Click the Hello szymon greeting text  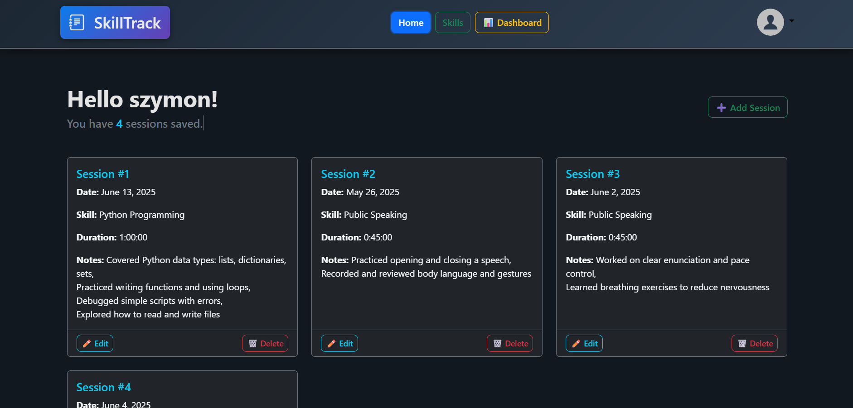click(x=142, y=100)
